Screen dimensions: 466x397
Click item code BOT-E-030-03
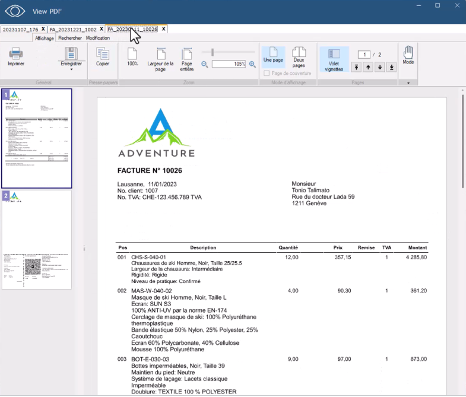pyautogui.click(x=150, y=359)
